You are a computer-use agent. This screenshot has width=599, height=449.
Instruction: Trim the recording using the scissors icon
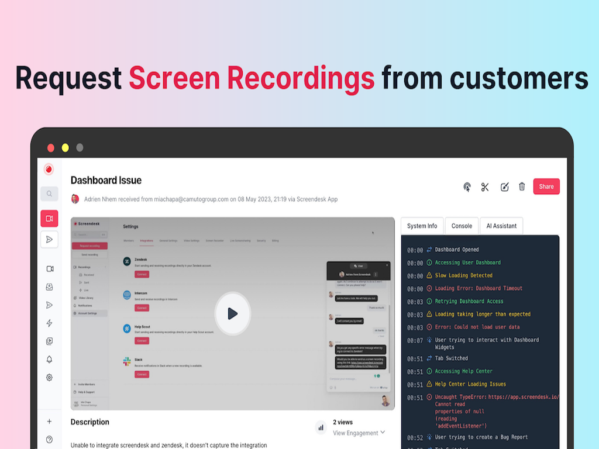[487, 186]
